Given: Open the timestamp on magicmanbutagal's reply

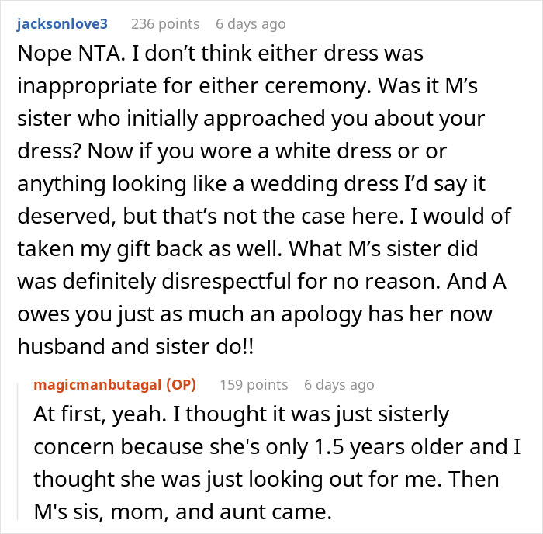Looking at the screenshot, I should click(x=339, y=384).
